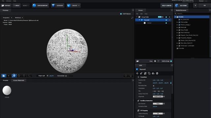The image size is (211, 118).
Task: Click the EXTRUDE tool button
Action: point(58,6)
